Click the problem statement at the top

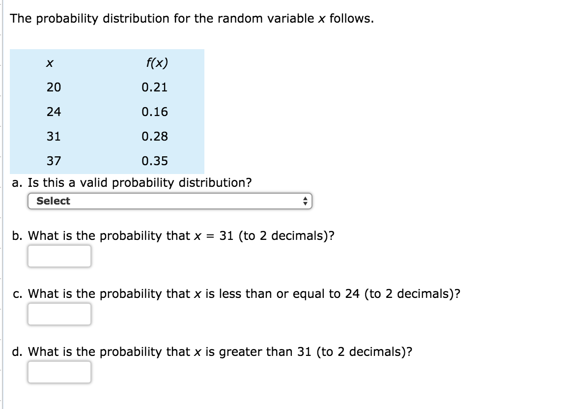(x=191, y=18)
